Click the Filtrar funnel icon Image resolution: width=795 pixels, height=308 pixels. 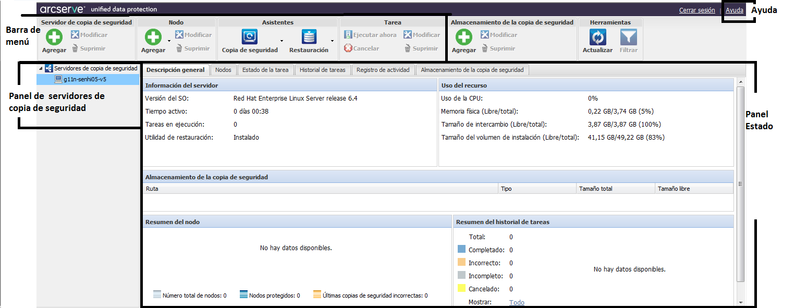628,38
